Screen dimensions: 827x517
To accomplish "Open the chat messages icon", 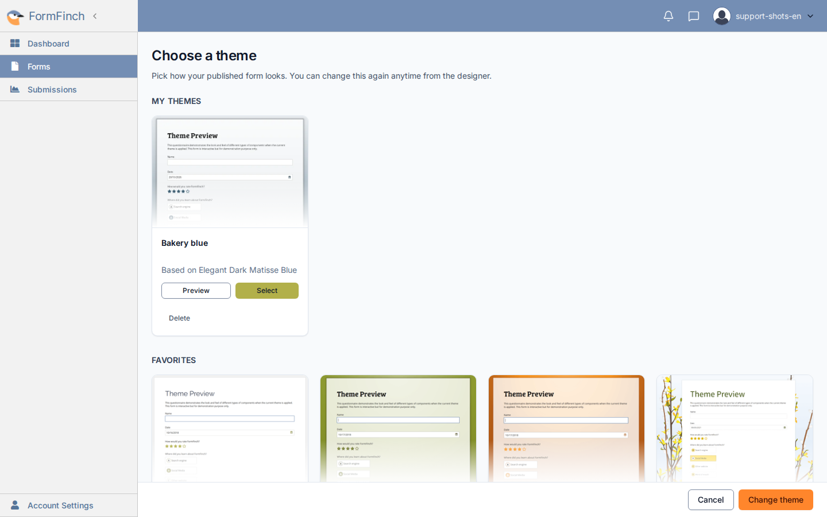I will pos(694,16).
